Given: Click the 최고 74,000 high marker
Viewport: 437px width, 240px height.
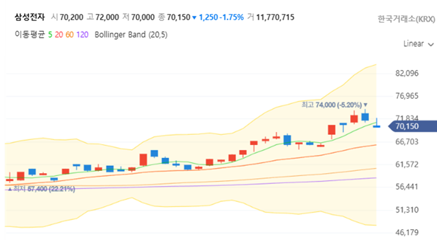Looking at the screenshot, I should (334, 105).
